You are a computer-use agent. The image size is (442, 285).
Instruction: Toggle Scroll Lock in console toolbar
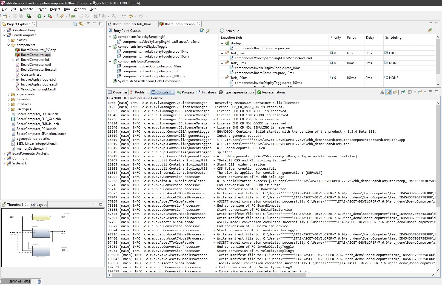coord(389,92)
